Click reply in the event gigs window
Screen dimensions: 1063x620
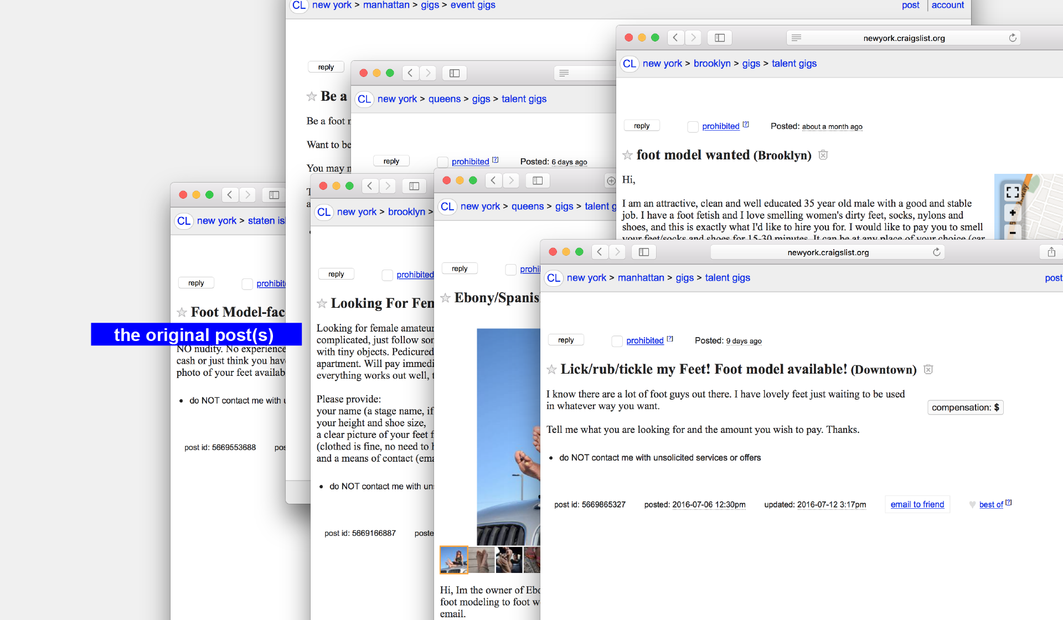point(326,67)
